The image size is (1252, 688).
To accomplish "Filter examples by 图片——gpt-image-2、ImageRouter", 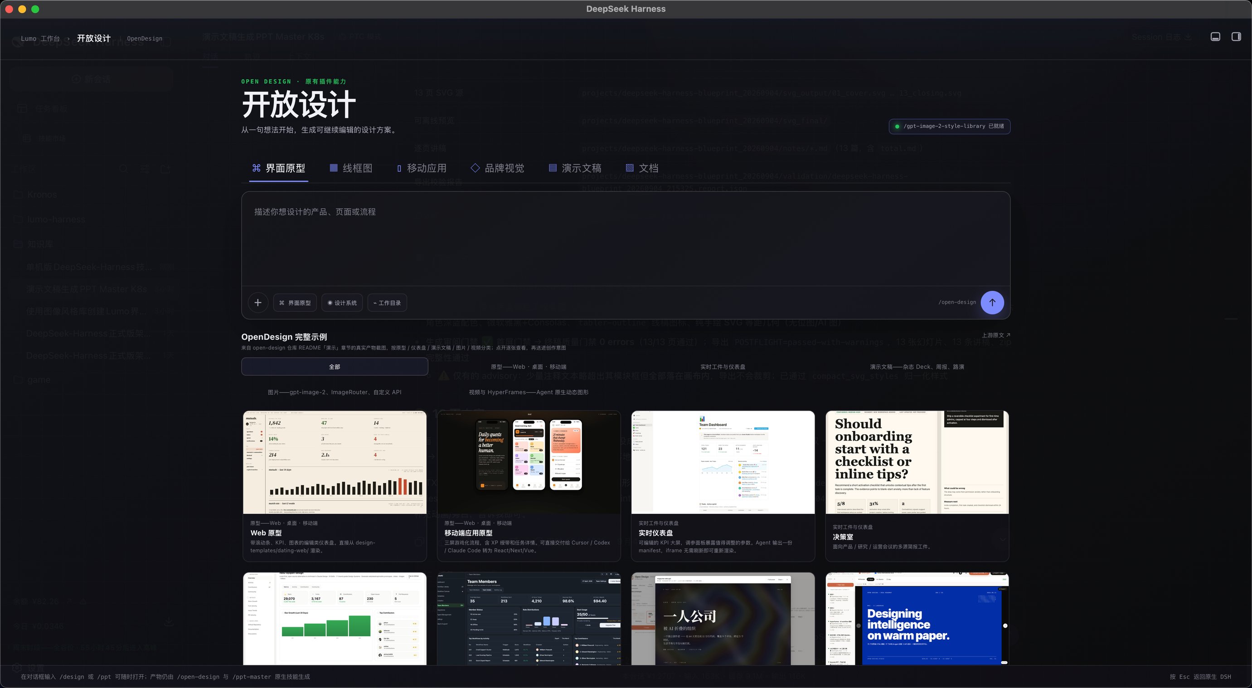I will (335, 392).
